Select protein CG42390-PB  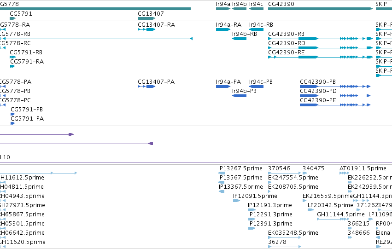318,82
